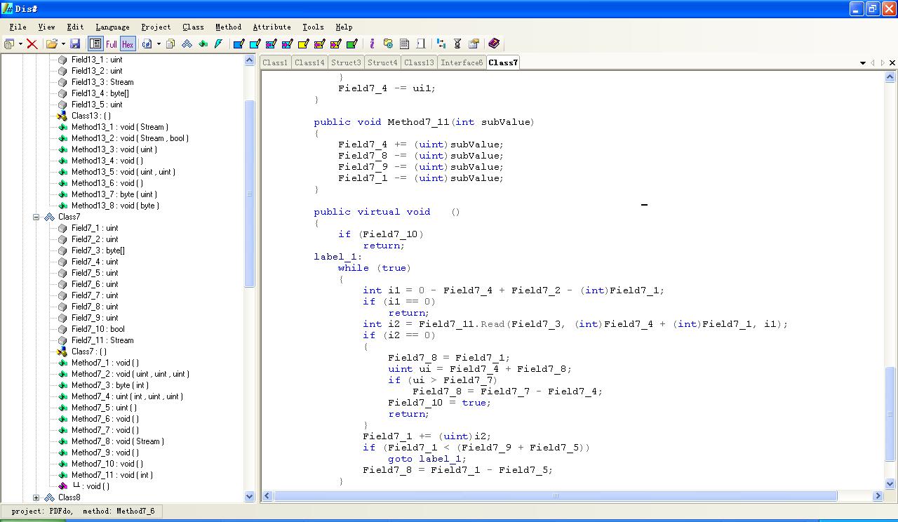Switch to the Struct3 tab
The height and width of the screenshot is (522, 898).
pos(346,62)
